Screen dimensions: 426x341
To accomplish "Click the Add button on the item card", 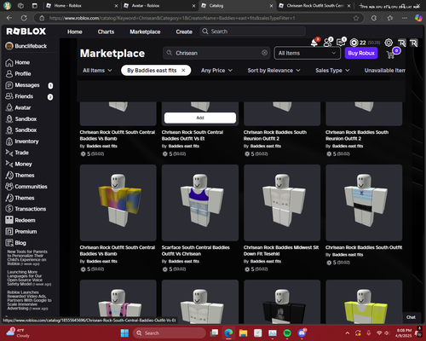I will [200, 118].
